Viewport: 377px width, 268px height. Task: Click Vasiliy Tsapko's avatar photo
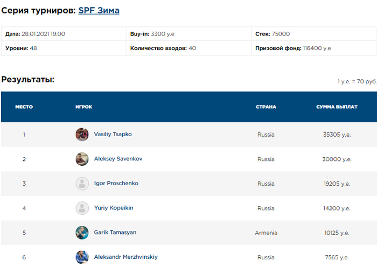[82, 135]
